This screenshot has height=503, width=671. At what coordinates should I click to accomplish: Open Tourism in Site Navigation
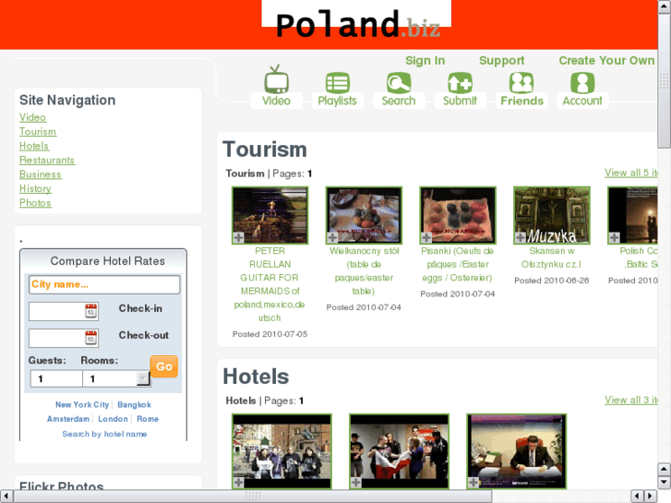(38, 131)
